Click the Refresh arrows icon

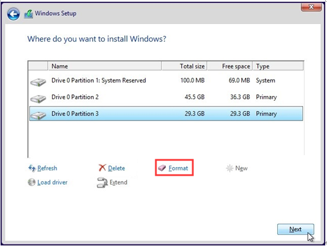click(32, 168)
